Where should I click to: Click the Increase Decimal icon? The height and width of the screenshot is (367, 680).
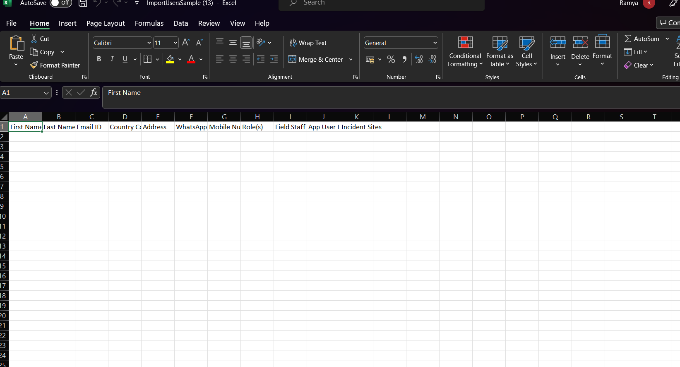[x=419, y=60]
